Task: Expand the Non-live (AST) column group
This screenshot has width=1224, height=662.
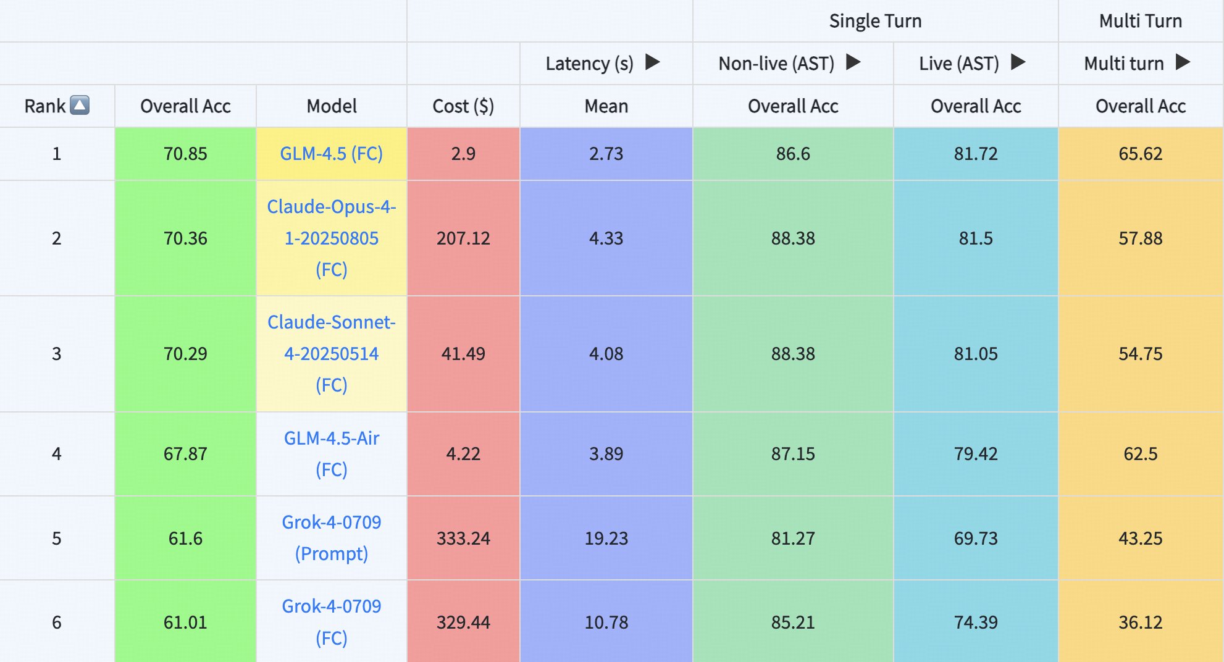Action: point(853,62)
